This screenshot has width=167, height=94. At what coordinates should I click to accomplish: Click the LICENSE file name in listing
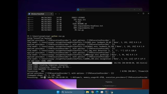click(81, 17)
